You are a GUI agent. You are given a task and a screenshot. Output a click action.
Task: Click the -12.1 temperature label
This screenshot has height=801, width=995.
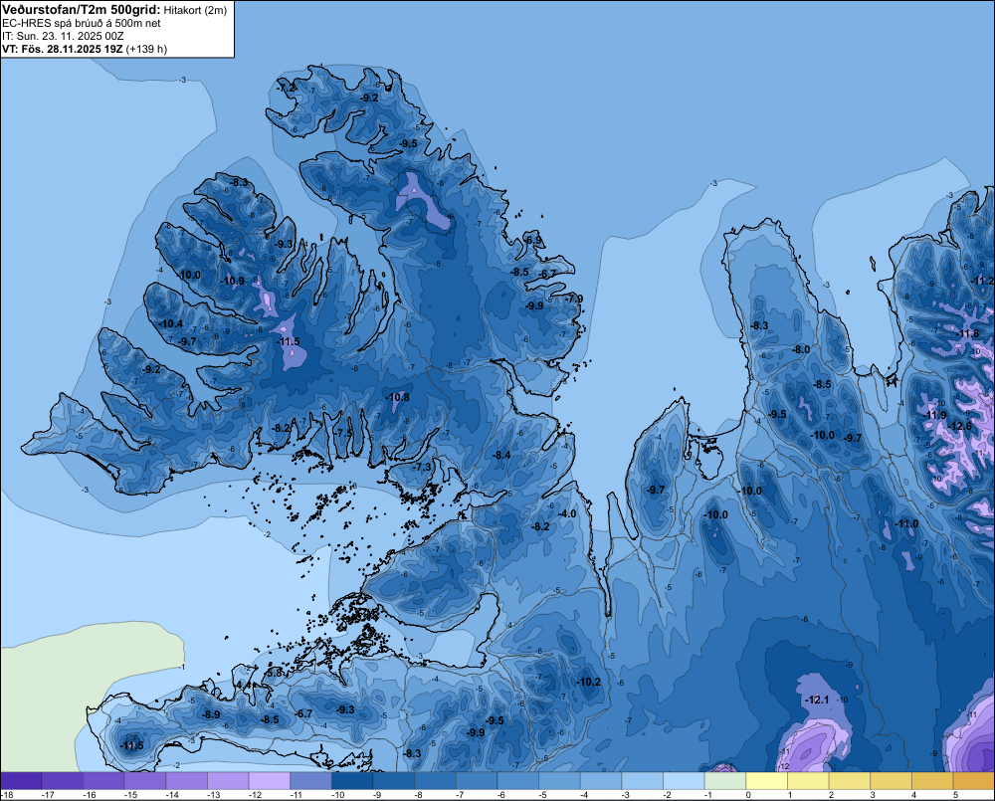pyautogui.click(x=817, y=700)
